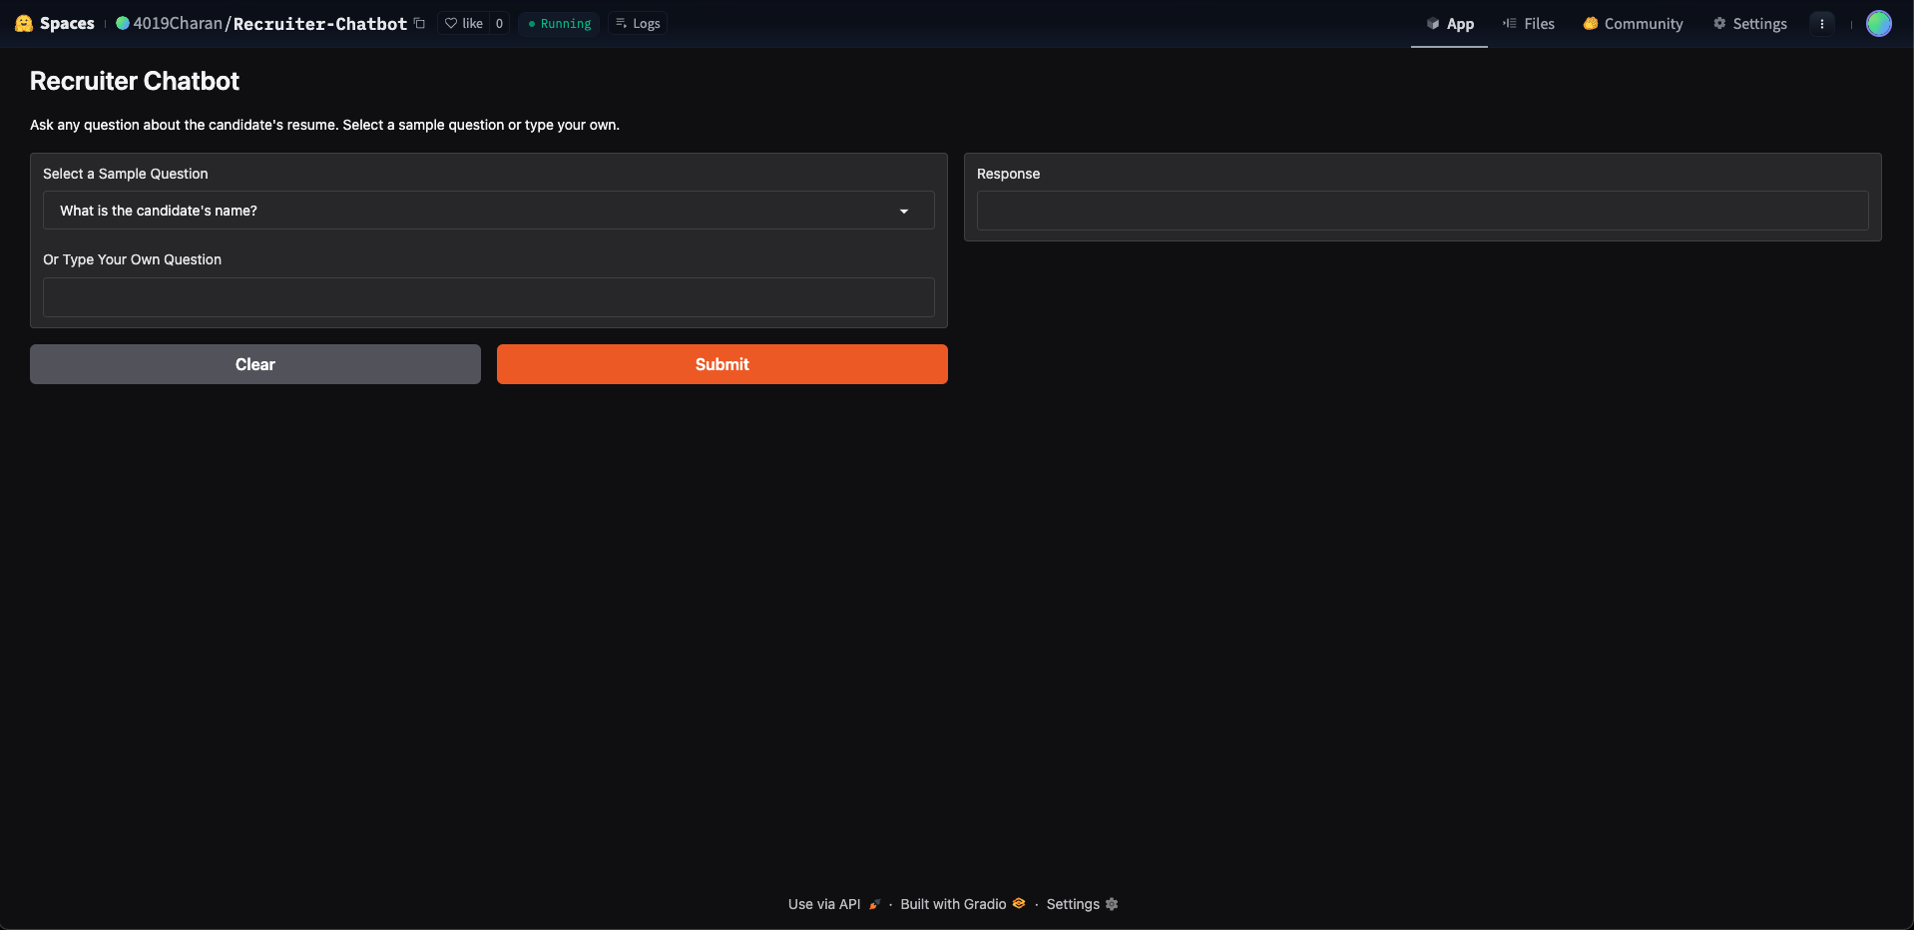
Task: Click the Recruiter Chatbot heading
Action: [135, 81]
